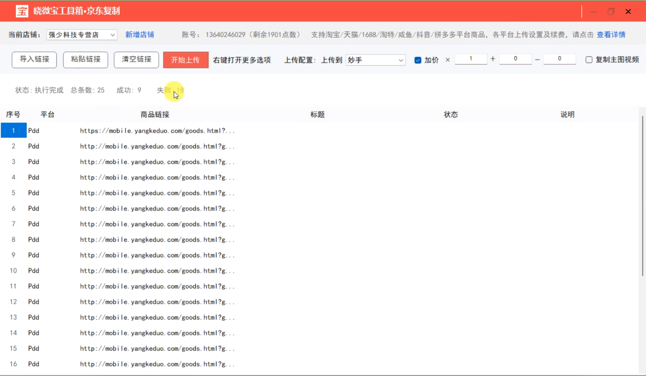Click 状态: 执行完成 status text

click(x=39, y=90)
